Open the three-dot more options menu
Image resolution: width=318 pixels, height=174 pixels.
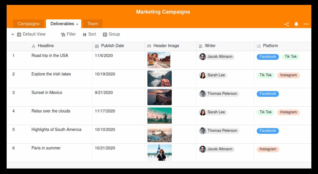point(306,24)
